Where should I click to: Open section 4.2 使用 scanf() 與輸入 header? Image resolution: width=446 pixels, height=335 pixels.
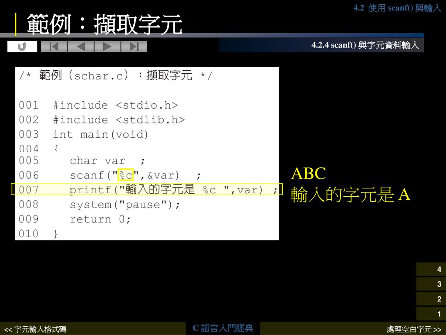coord(397,8)
